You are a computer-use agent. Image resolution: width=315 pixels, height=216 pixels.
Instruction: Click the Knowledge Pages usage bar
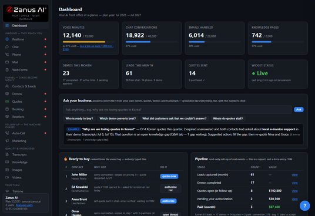click(x=277, y=42)
